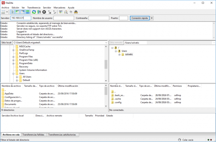This screenshot has width=216, height=142.
Task: Focus the Puerto field
Action: click(x=123, y=18)
